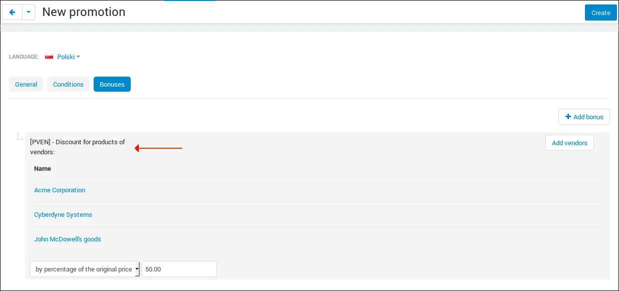
Task: Open John McDowell's goods vendor link
Action: point(68,239)
